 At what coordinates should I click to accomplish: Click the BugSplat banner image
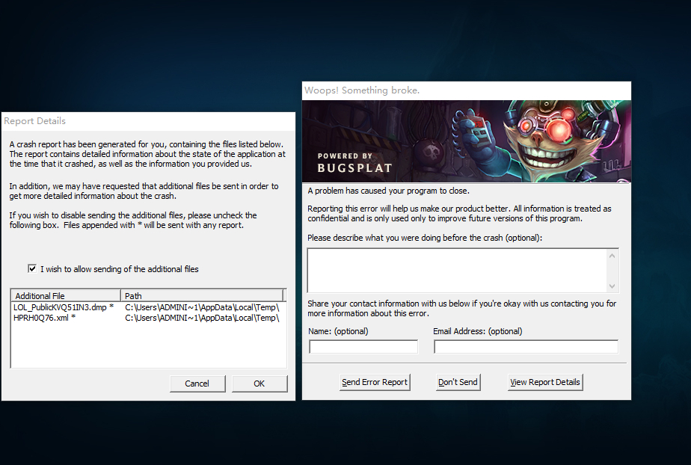pyautogui.click(x=467, y=141)
